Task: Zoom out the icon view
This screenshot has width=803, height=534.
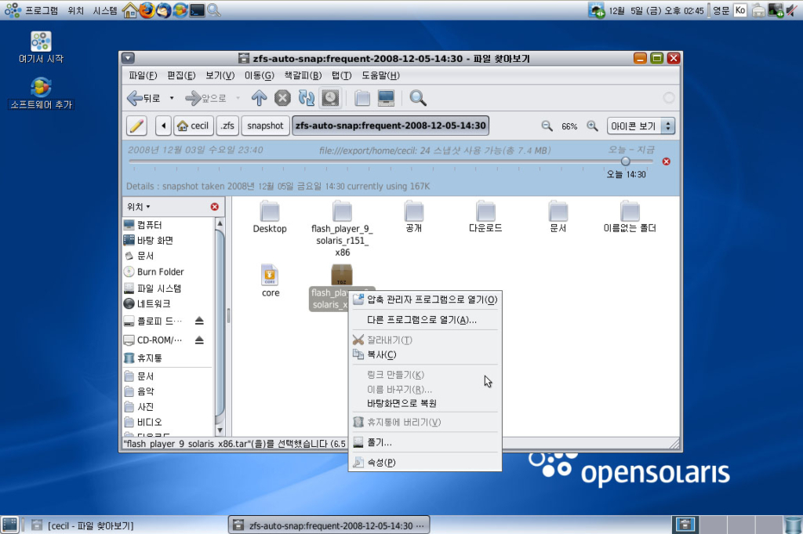Action: [547, 125]
